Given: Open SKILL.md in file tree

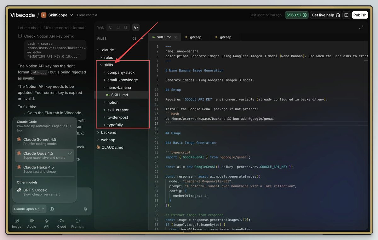Looking at the screenshot, I should [119, 95].
